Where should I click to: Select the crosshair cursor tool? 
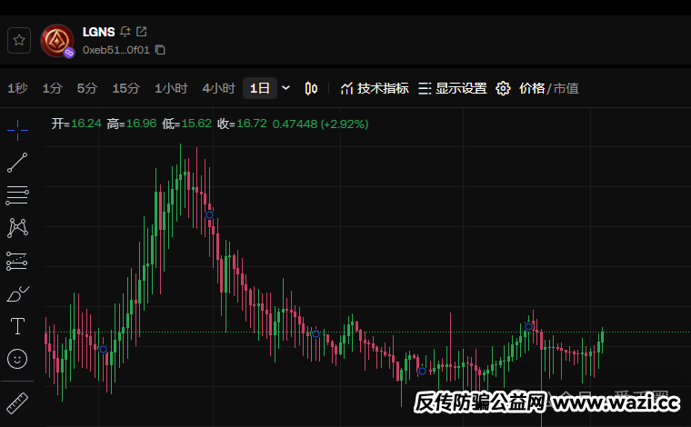[17, 130]
